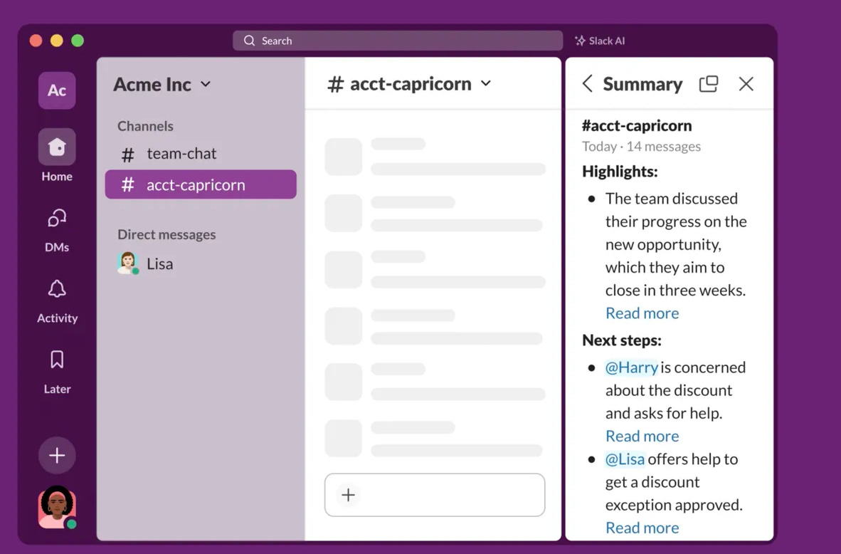This screenshot has height=554, width=841.
Task: Click the plus attach button in message box
Action: pos(348,495)
